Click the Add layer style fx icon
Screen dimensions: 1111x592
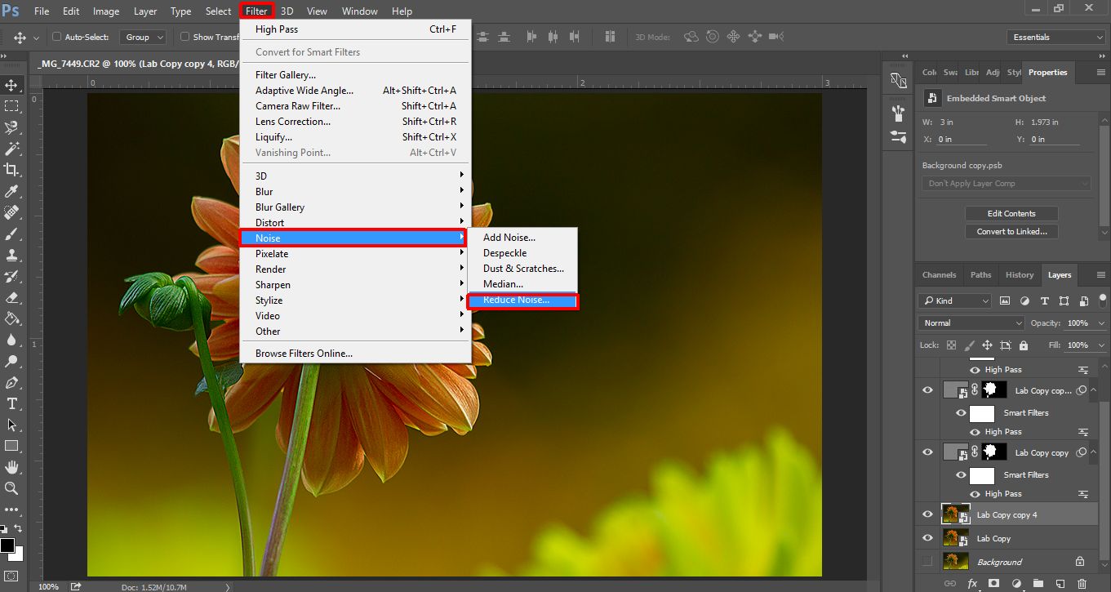972,584
